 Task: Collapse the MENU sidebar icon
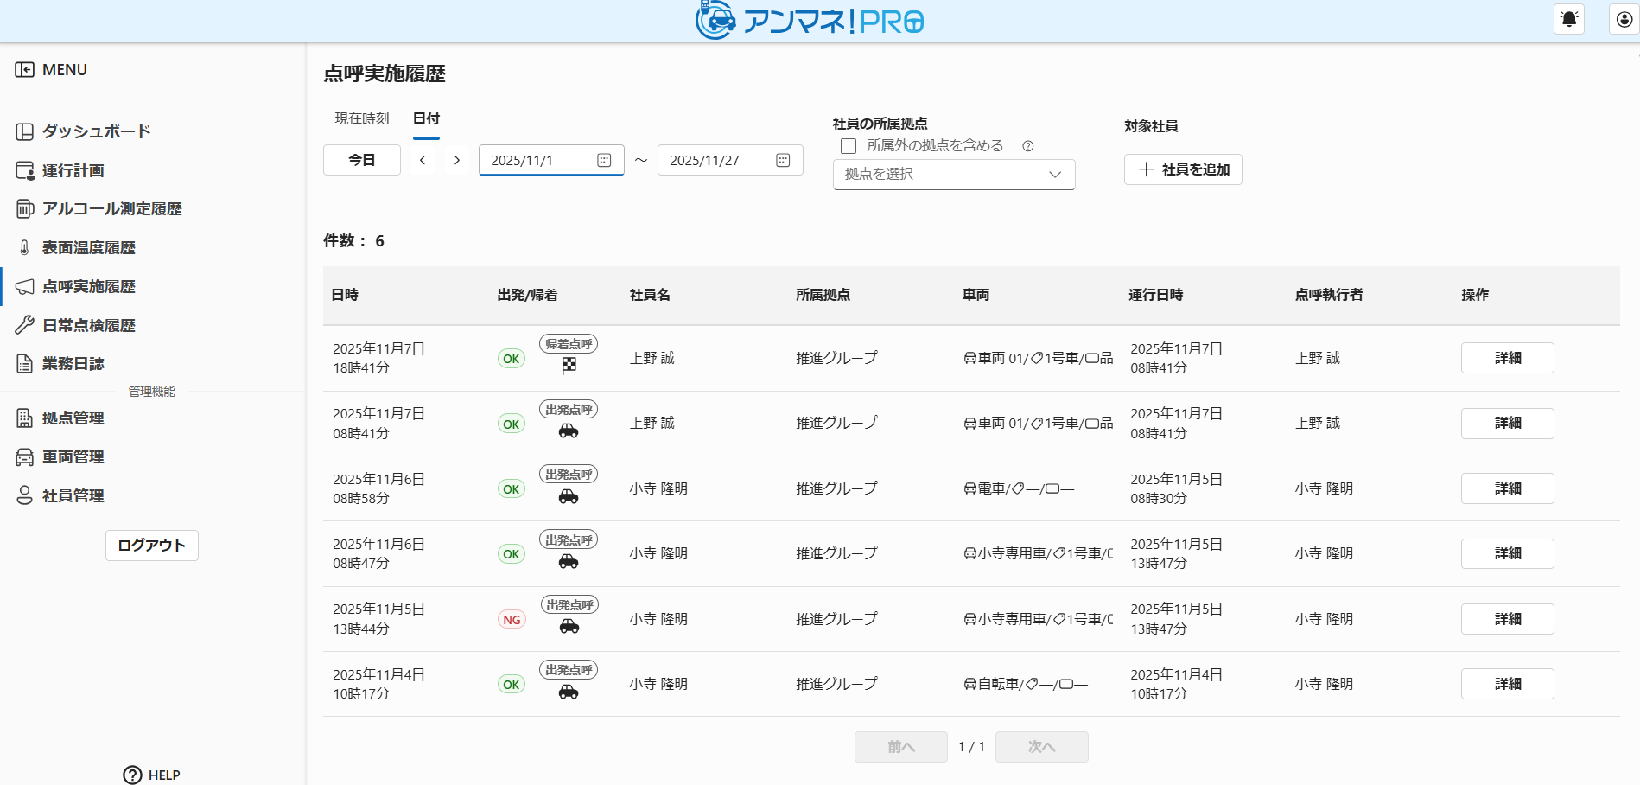click(x=24, y=70)
